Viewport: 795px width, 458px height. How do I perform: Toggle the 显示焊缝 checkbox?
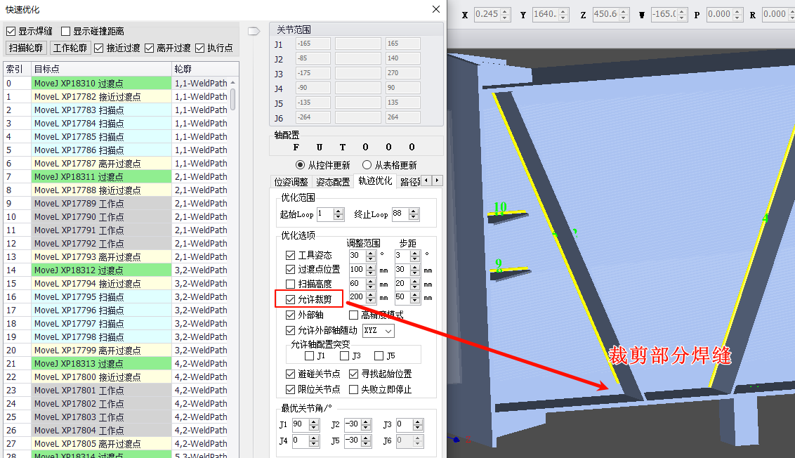point(11,31)
